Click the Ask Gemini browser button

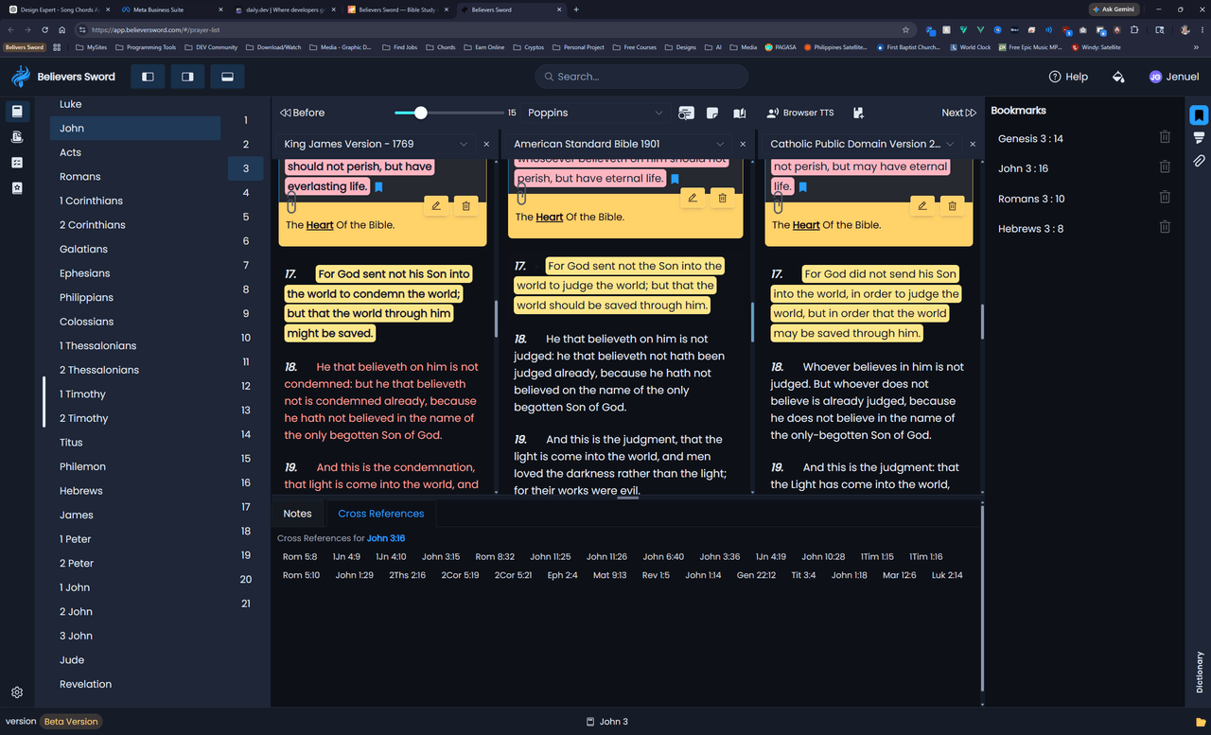pos(1113,9)
